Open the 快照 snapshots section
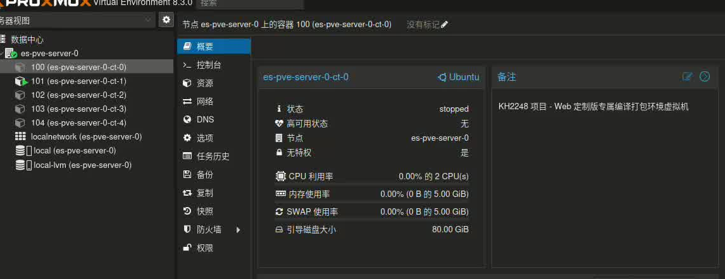725x279 pixels. coord(204,211)
